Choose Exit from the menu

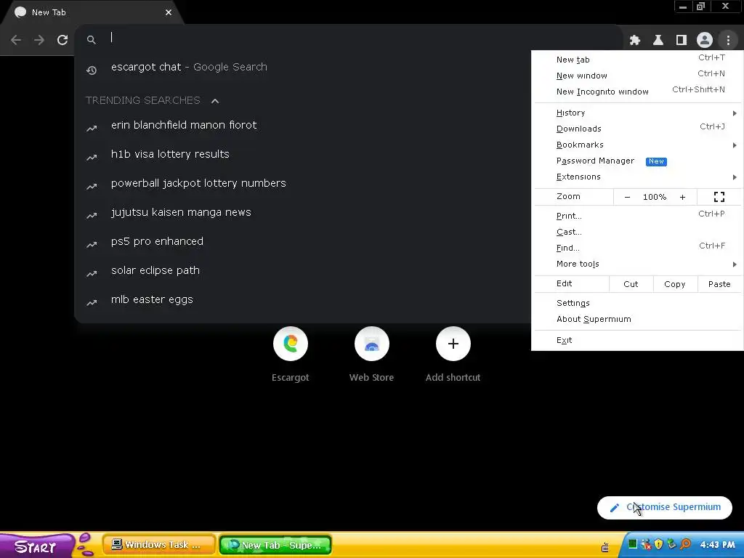pos(637,340)
